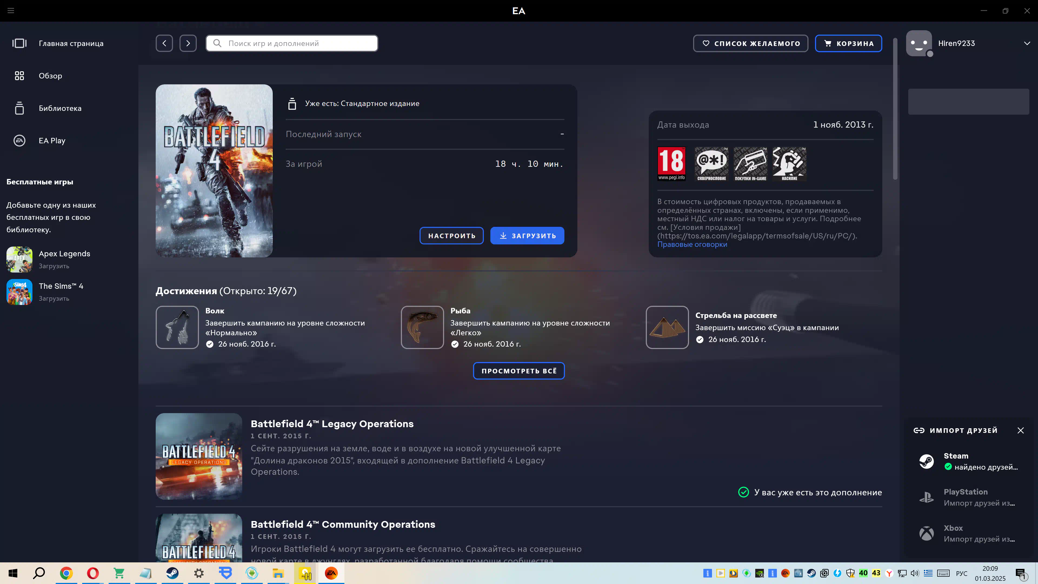Open the Корзина cart
This screenshot has width=1038, height=584.
848,43
